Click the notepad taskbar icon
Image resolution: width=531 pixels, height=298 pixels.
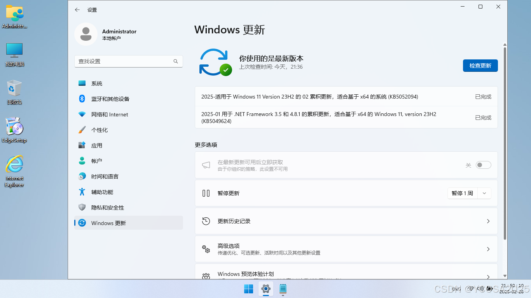point(283,289)
